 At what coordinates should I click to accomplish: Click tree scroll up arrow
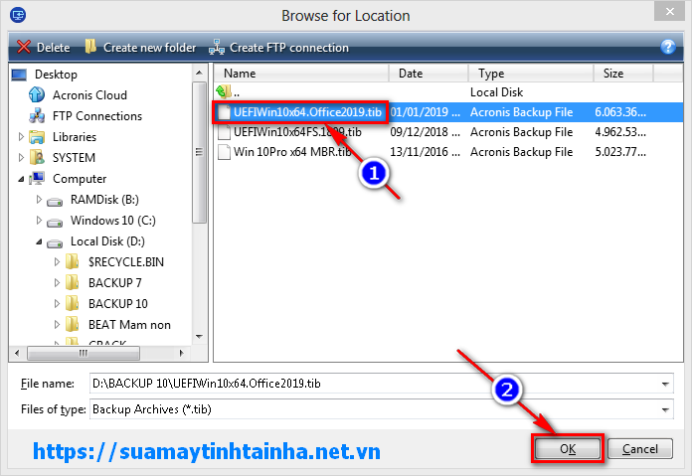tap(199, 73)
